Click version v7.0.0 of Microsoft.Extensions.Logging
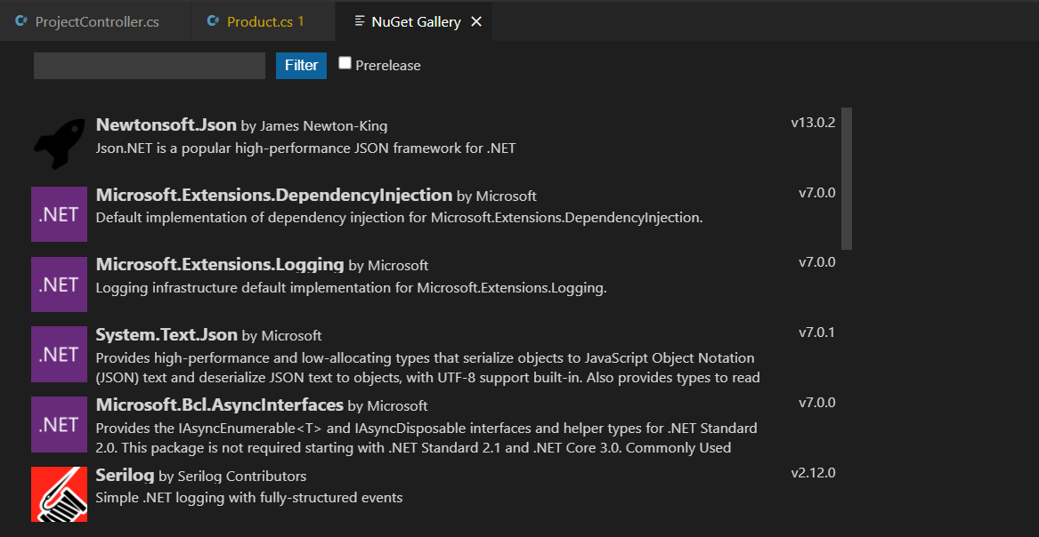 pos(817,262)
